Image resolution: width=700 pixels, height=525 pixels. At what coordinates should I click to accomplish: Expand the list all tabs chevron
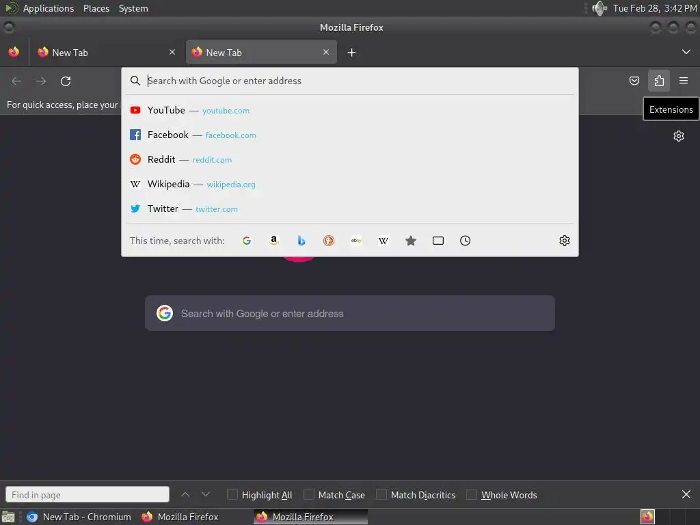tap(686, 52)
